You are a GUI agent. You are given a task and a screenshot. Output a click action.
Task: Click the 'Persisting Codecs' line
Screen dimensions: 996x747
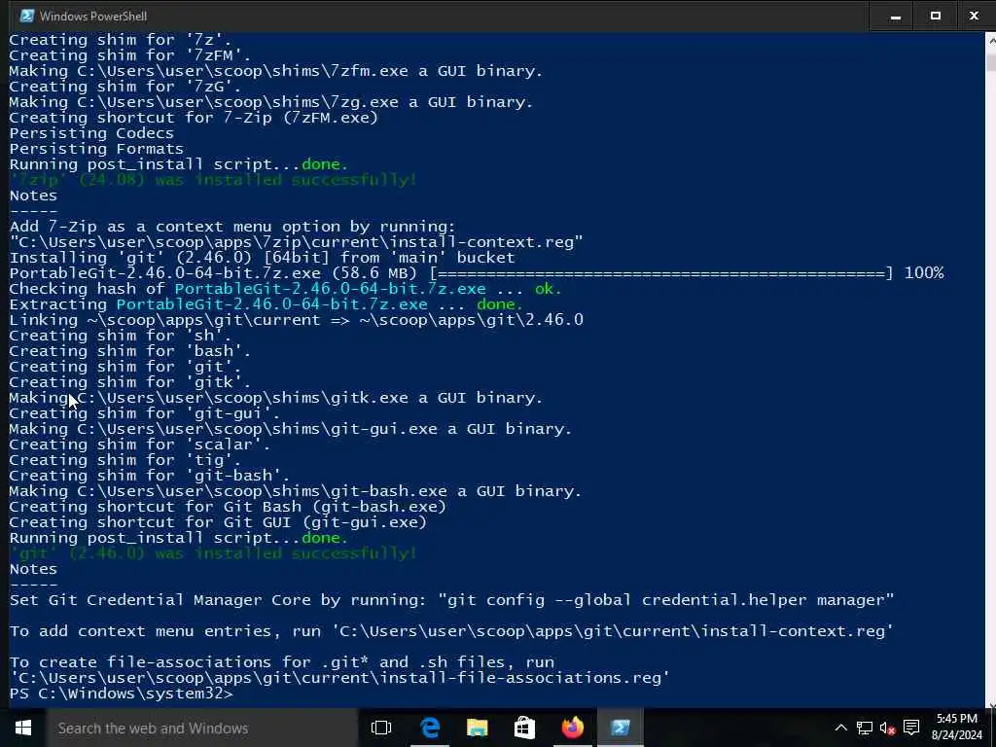pos(91,133)
